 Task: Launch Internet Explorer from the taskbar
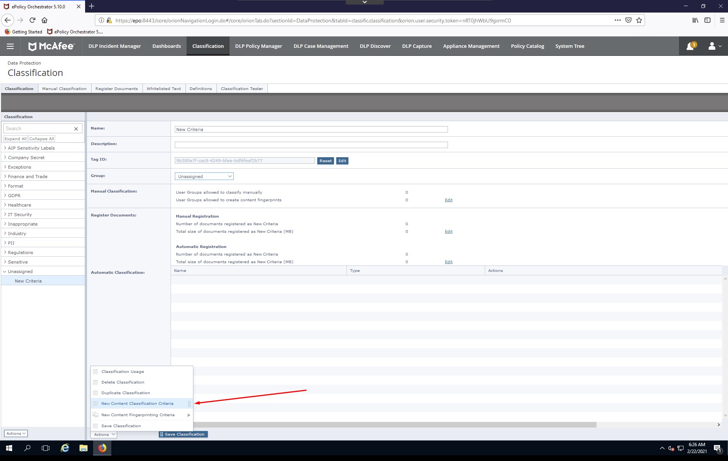65,448
